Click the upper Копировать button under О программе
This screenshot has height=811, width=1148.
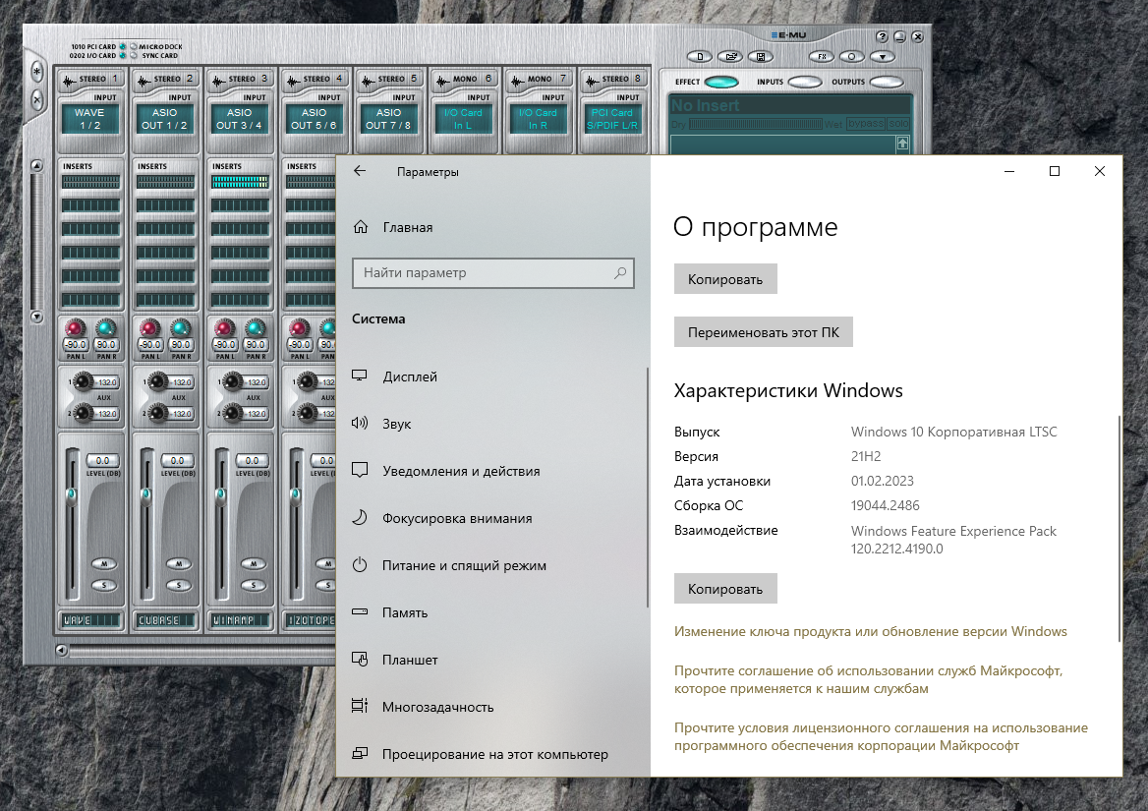tap(725, 279)
